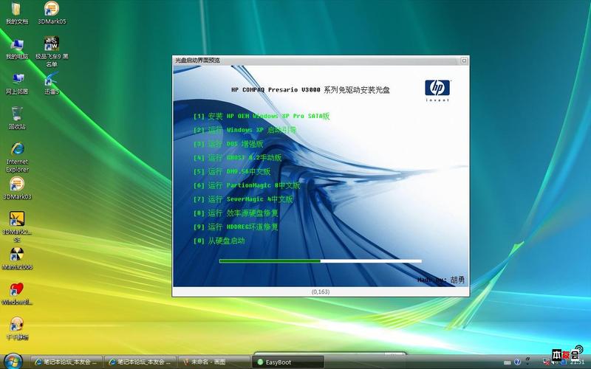Choose [8] 运行 效率源硬盘修复
The height and width of the screenshot is (369, 591).
pyautogui.click(x=236, y=213)
